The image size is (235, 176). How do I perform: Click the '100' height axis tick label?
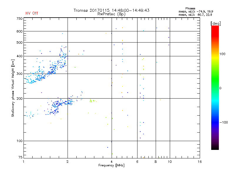coord(19,141)
